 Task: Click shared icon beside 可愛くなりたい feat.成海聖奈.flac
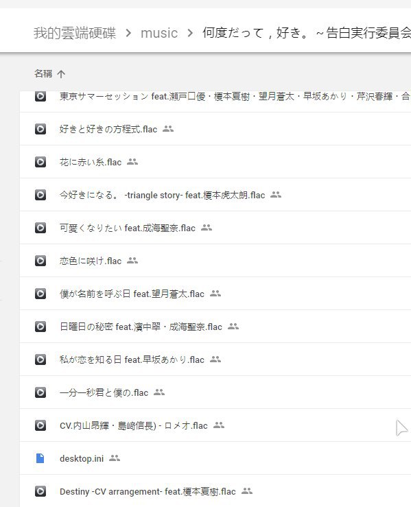[x=207, y=228]
